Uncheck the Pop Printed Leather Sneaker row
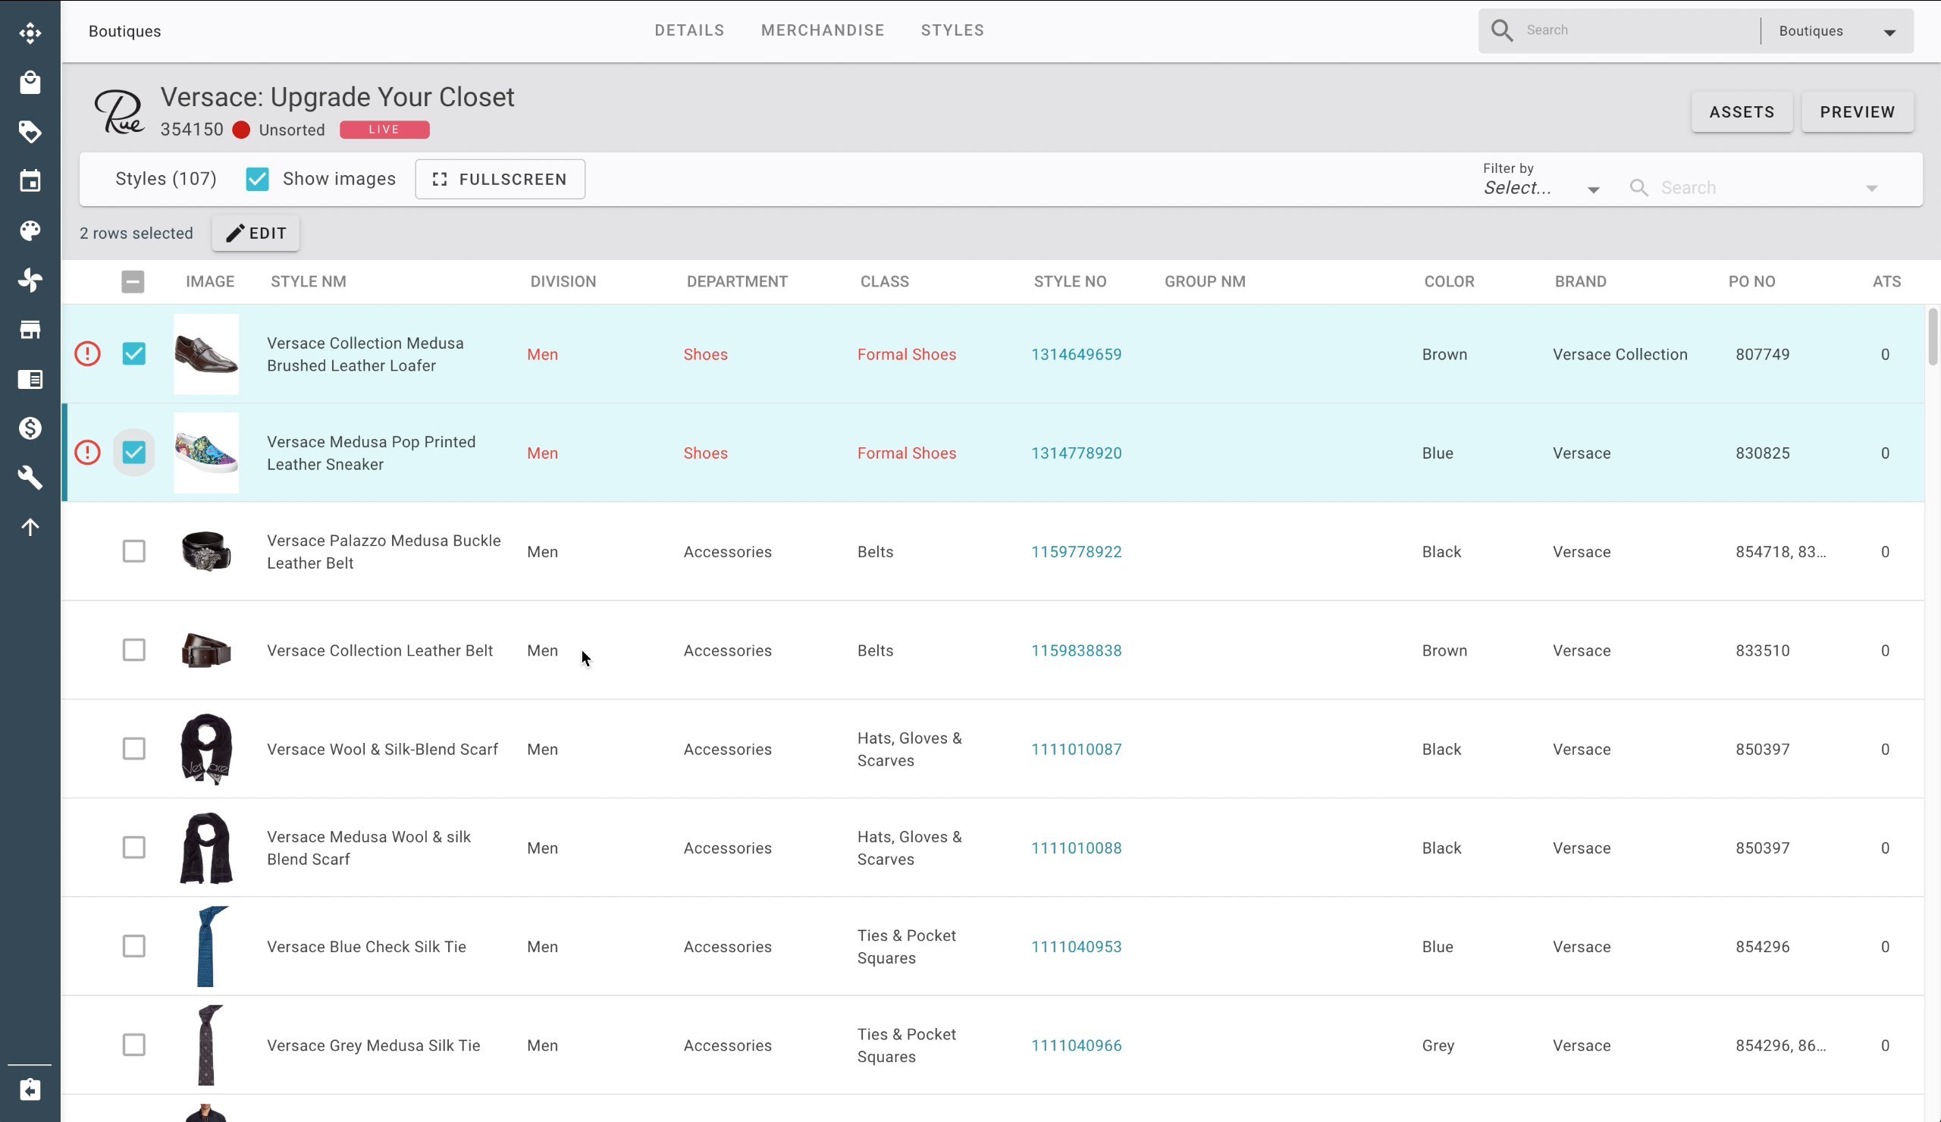The height and width of the screenshot is (1122, 1941). (x=134, y=453)
